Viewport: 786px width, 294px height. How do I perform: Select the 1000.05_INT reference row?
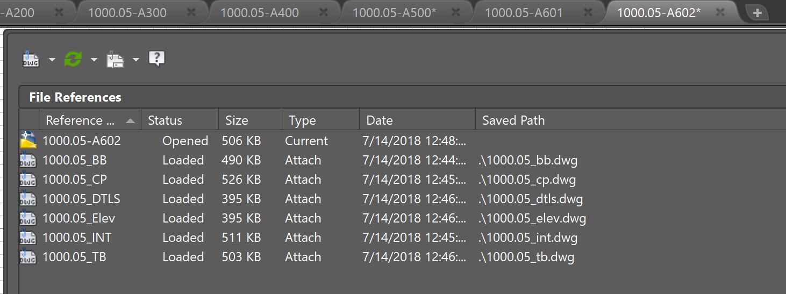tap(402, 238)
